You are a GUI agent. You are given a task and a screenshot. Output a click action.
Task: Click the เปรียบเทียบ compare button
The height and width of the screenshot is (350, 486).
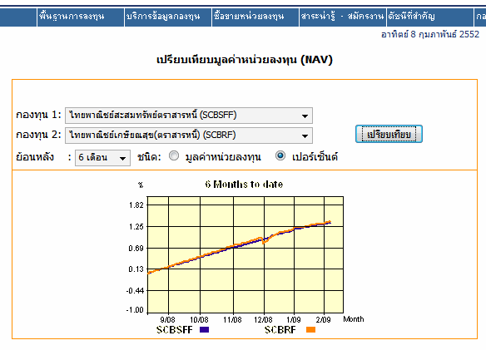[x=389, y=134]
